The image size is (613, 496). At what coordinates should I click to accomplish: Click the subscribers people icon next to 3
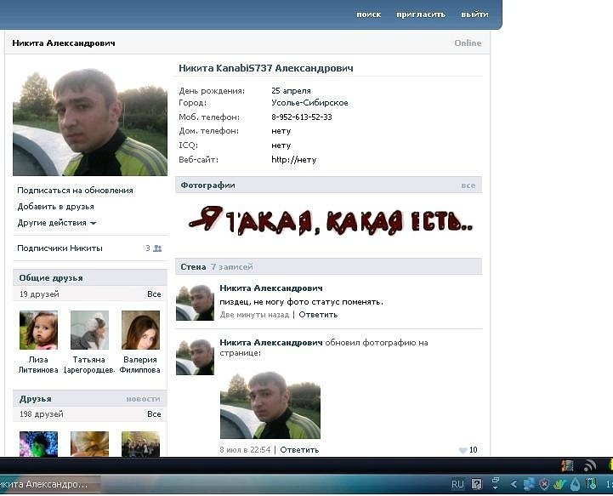point(157,248)
